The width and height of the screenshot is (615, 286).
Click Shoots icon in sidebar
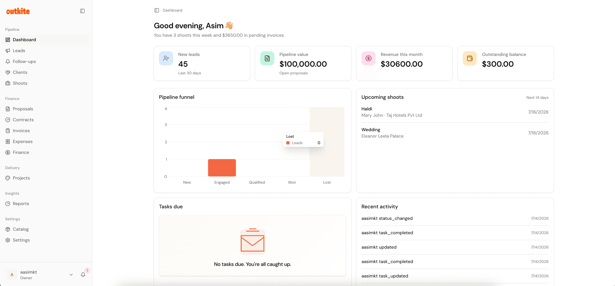(8, 83)
